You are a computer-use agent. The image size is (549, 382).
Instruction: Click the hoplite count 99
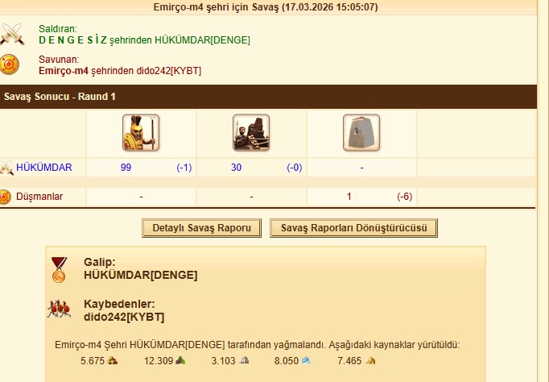[x=126, y=168]
